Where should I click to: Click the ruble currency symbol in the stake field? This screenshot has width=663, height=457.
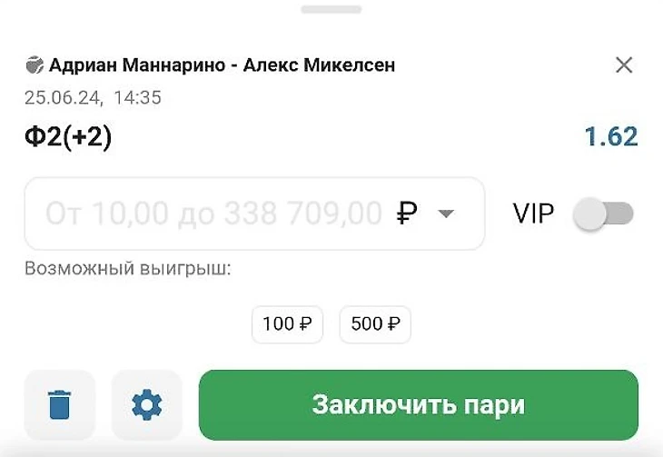click(x=407, y=214)
